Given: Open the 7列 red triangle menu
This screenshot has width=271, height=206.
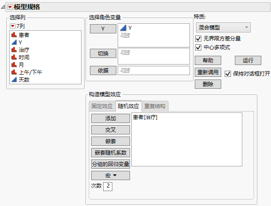Looking at the screenshot, I should pos(12,27).
